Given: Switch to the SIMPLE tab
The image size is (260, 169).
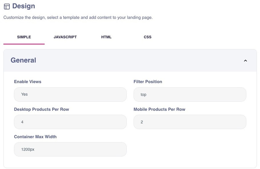Looking at the screenshot, I should click(24, 37).
